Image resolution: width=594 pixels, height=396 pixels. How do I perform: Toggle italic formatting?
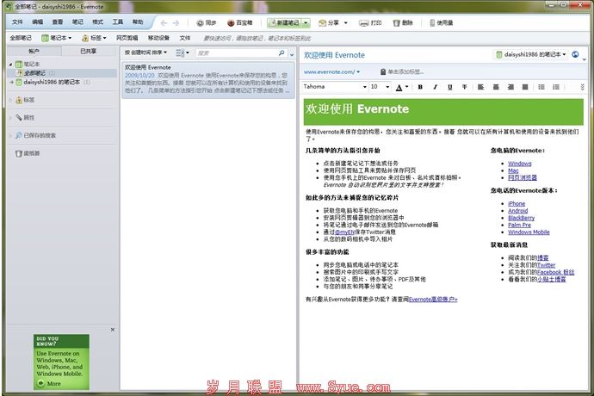click(435, 87)
